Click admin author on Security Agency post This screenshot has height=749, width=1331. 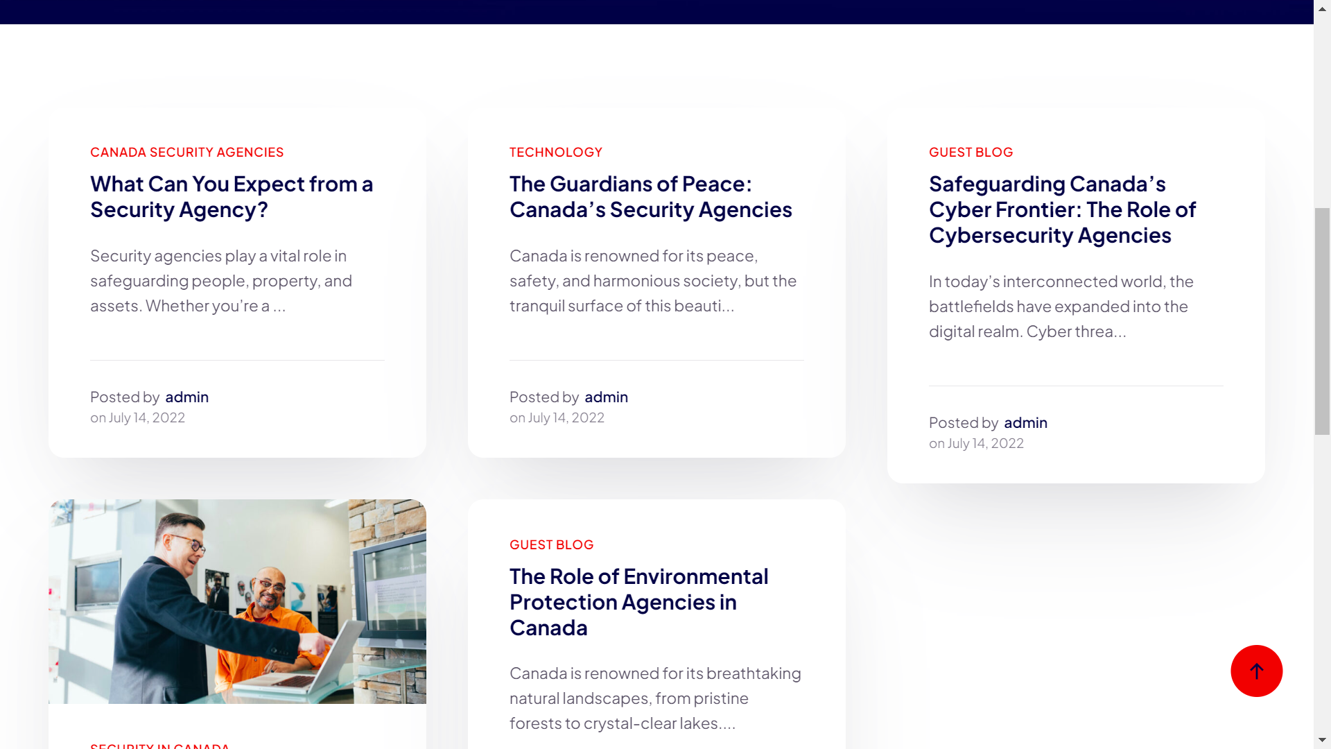186,397
